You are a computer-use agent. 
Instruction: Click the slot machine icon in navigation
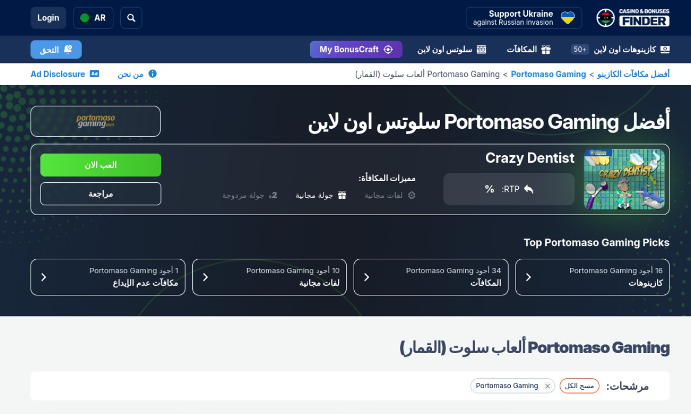(x=482, y=50)
